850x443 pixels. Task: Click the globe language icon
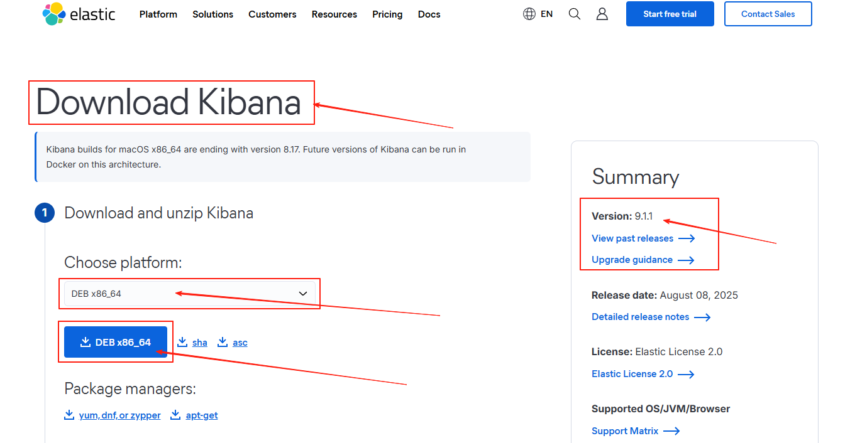pyautogui.click(x=529, y=14)
